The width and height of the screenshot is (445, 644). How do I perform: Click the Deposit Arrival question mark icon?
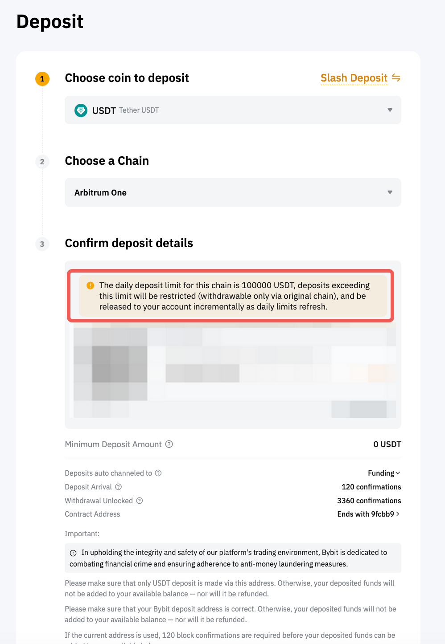118,487
